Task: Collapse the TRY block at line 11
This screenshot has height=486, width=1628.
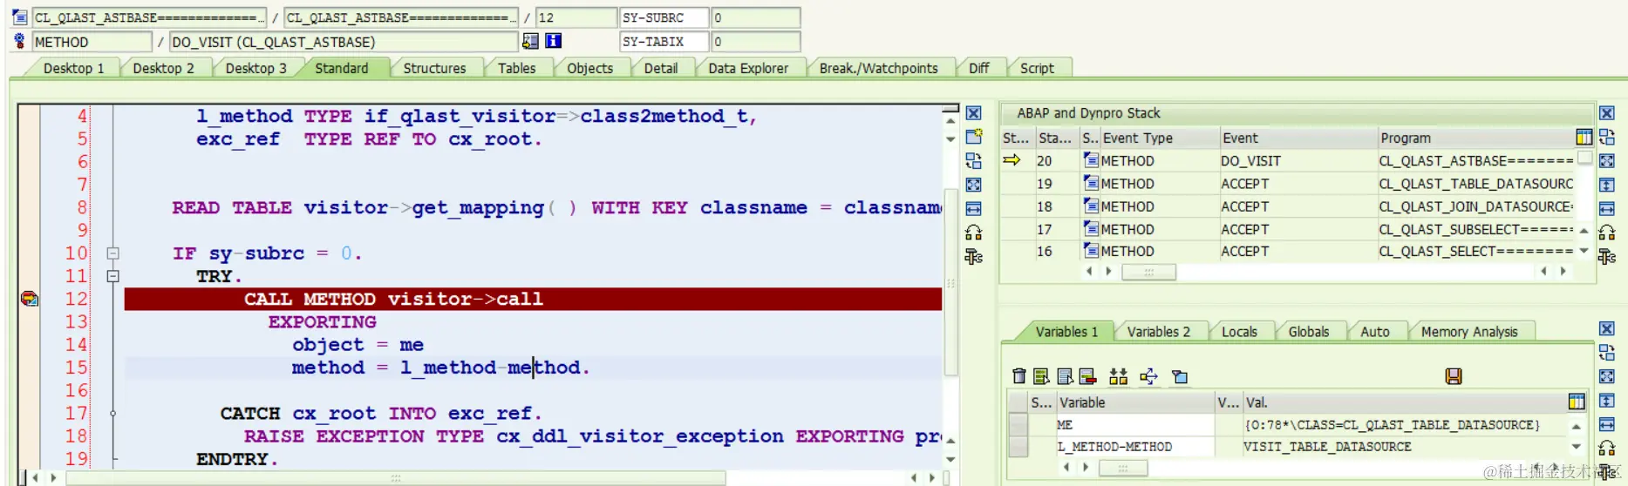Action: tap(112, 276)
